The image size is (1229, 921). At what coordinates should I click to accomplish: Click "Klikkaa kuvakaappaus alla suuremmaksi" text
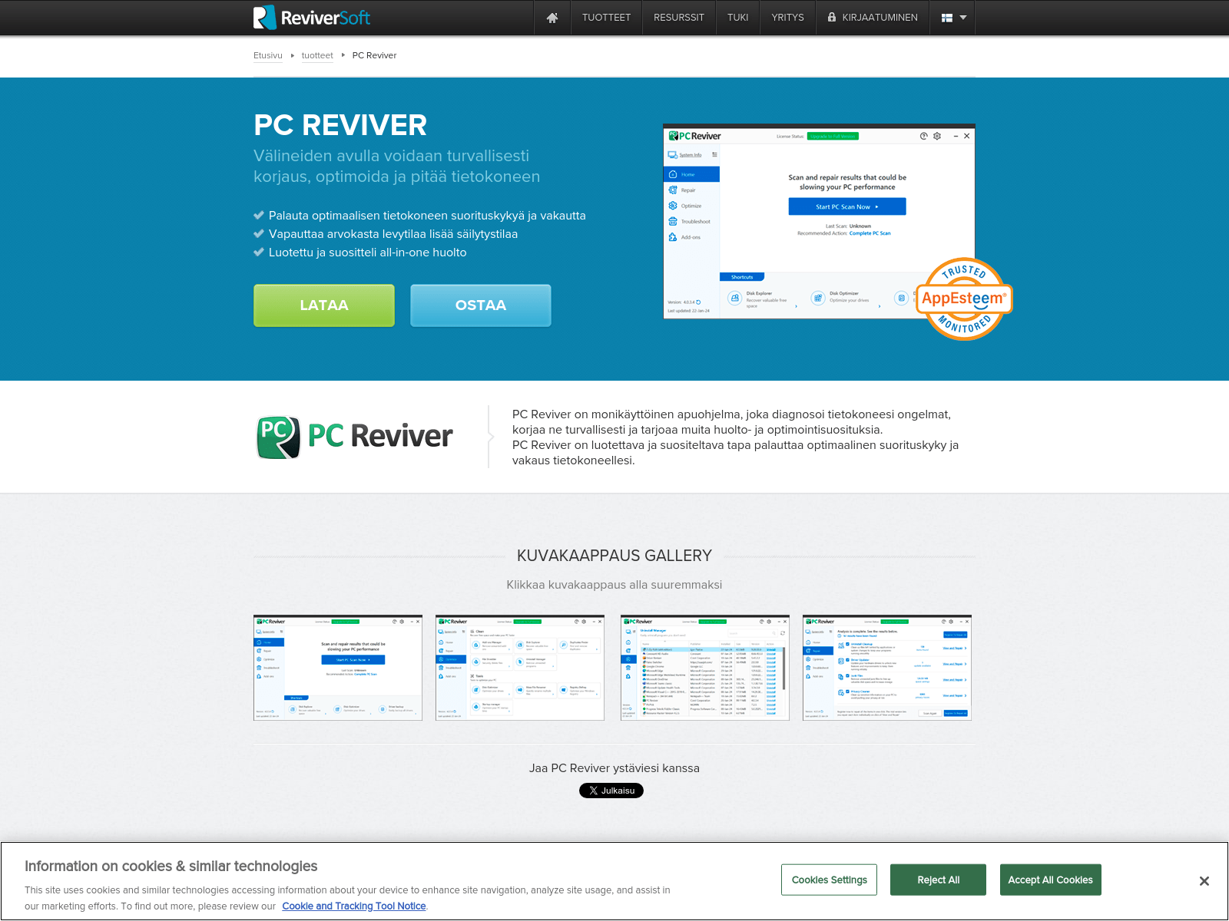tap(614, 585)
